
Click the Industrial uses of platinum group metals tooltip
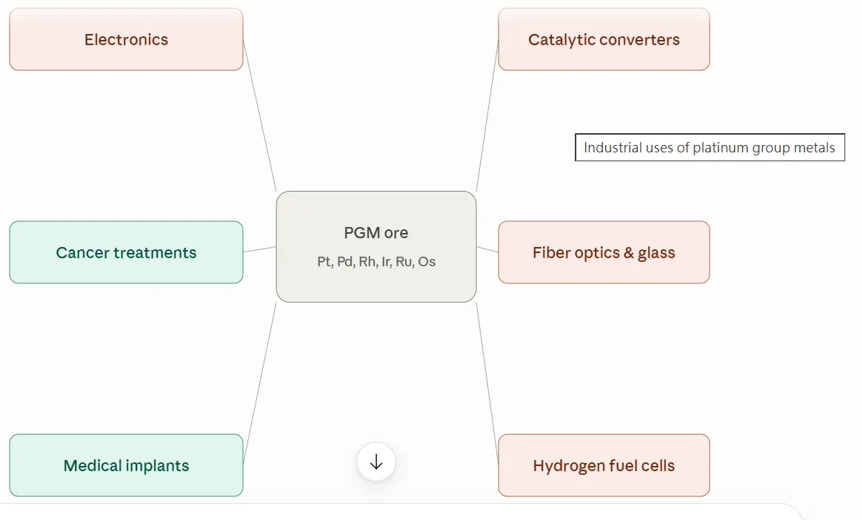point(710,147)
